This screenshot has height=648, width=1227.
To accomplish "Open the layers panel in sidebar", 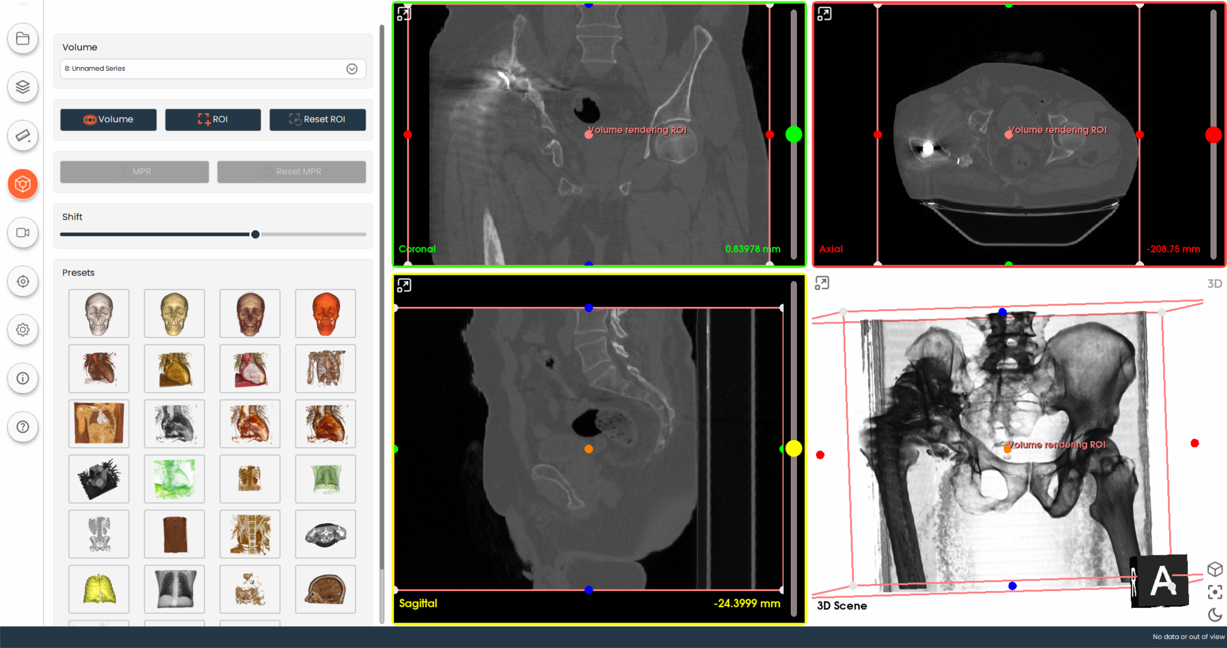I will [23, 87].
